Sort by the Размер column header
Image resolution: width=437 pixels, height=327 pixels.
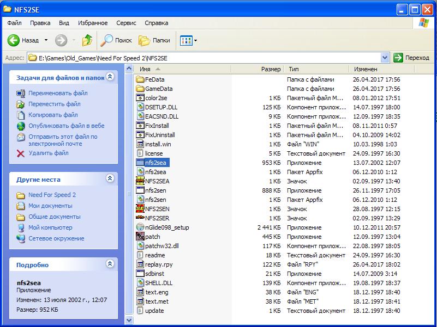coord(270,70)
